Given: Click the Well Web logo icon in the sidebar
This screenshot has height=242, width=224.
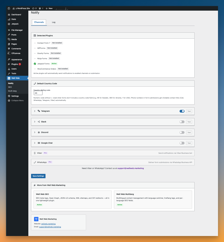Looking at the screenshot, I should [x=9, y=78].
